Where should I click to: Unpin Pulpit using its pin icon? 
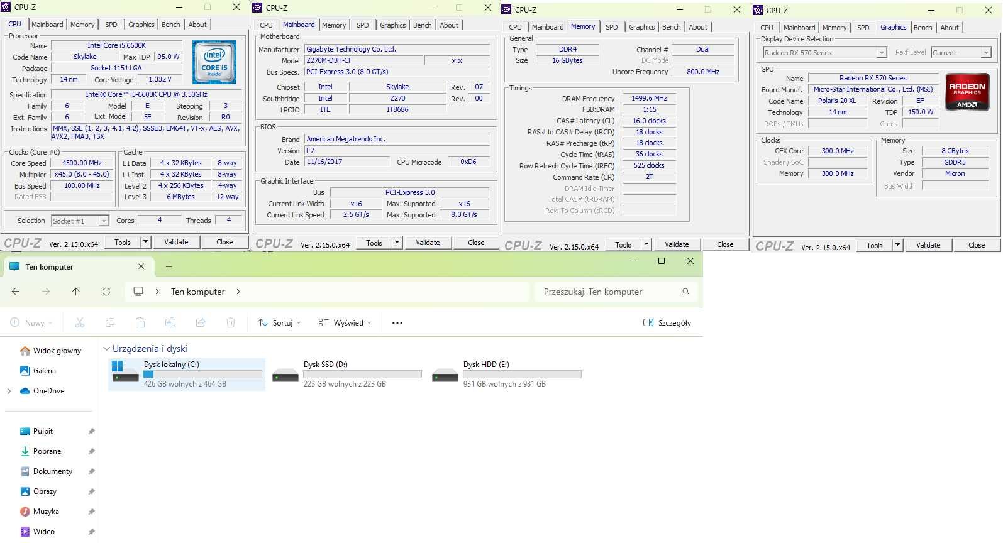(91, 431)
